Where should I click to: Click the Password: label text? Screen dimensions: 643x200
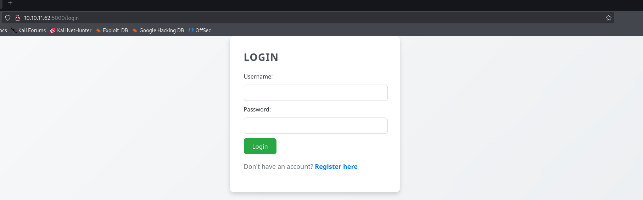(x=257, y=109)
